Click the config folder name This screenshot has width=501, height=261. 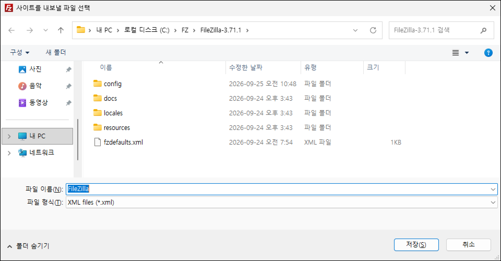pyautogui.click(x=113, y=84)
